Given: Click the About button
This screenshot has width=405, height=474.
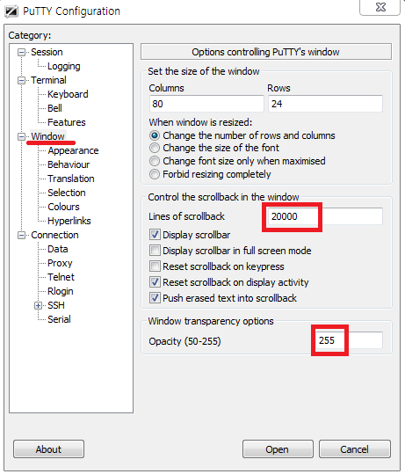Looking at the screenshot, I should click(x=48, y=449).
